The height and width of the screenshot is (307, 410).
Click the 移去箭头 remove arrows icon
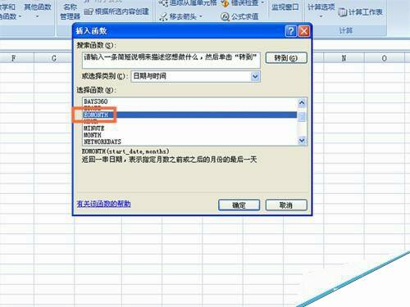[x=163, y=17]
